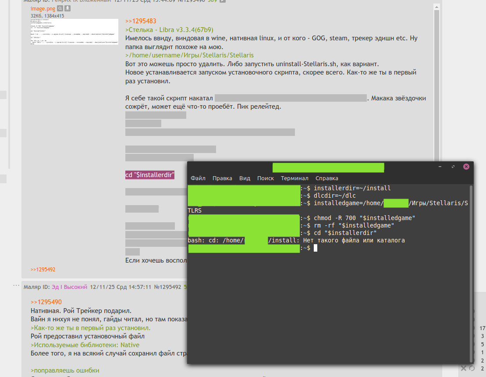This screenshot has width=486, height=377.
Task: Follow quoted post link >>1295490
Action: pos(46,302)
